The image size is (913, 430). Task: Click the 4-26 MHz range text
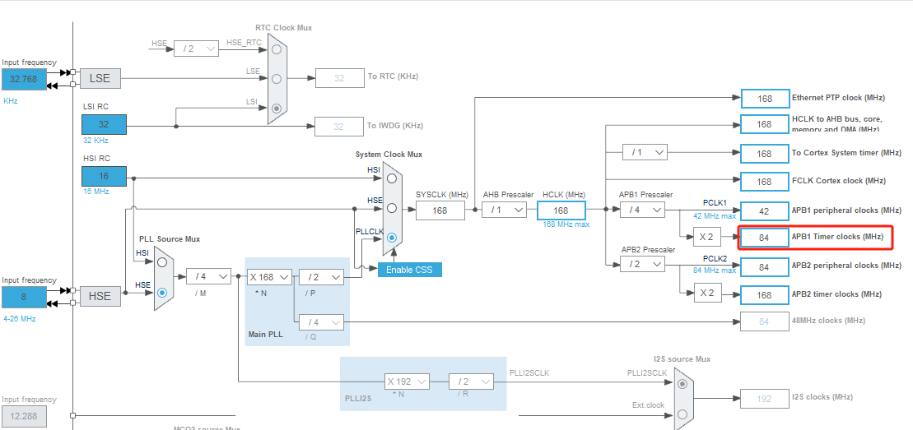tap(20, 319)
